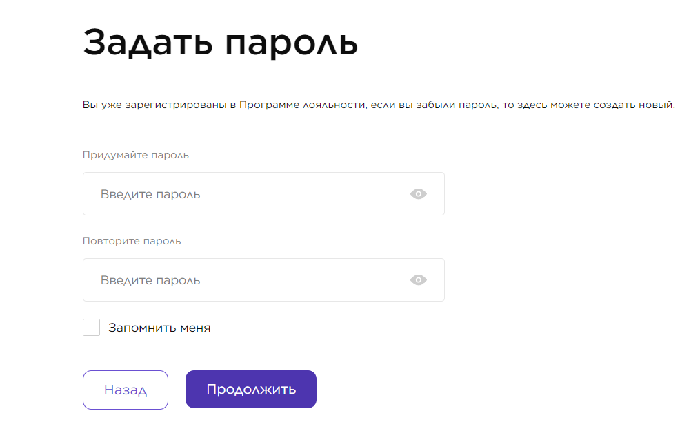Click the word "Придумайте" above the first field

[112, 155]
